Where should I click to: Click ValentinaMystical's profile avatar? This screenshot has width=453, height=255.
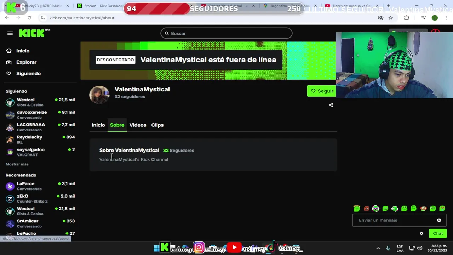[99, 95]
